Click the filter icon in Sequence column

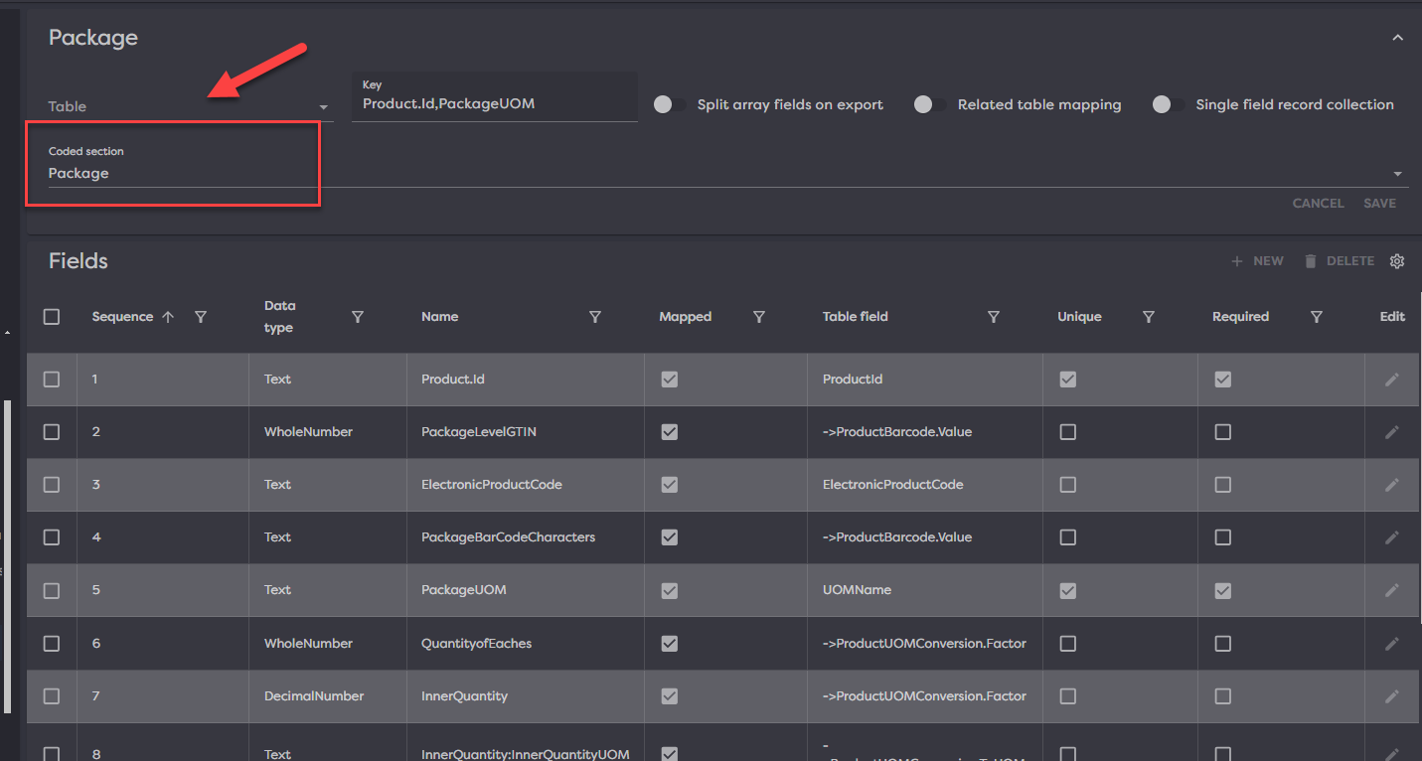click(201, 317)
